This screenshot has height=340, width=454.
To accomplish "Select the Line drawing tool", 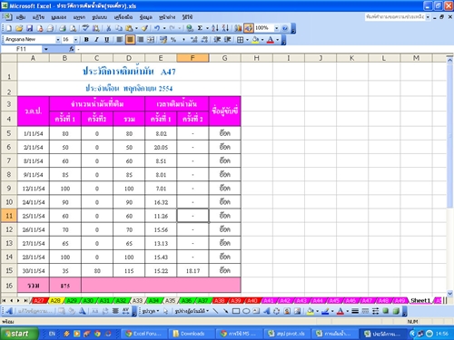I will point(215,311).
